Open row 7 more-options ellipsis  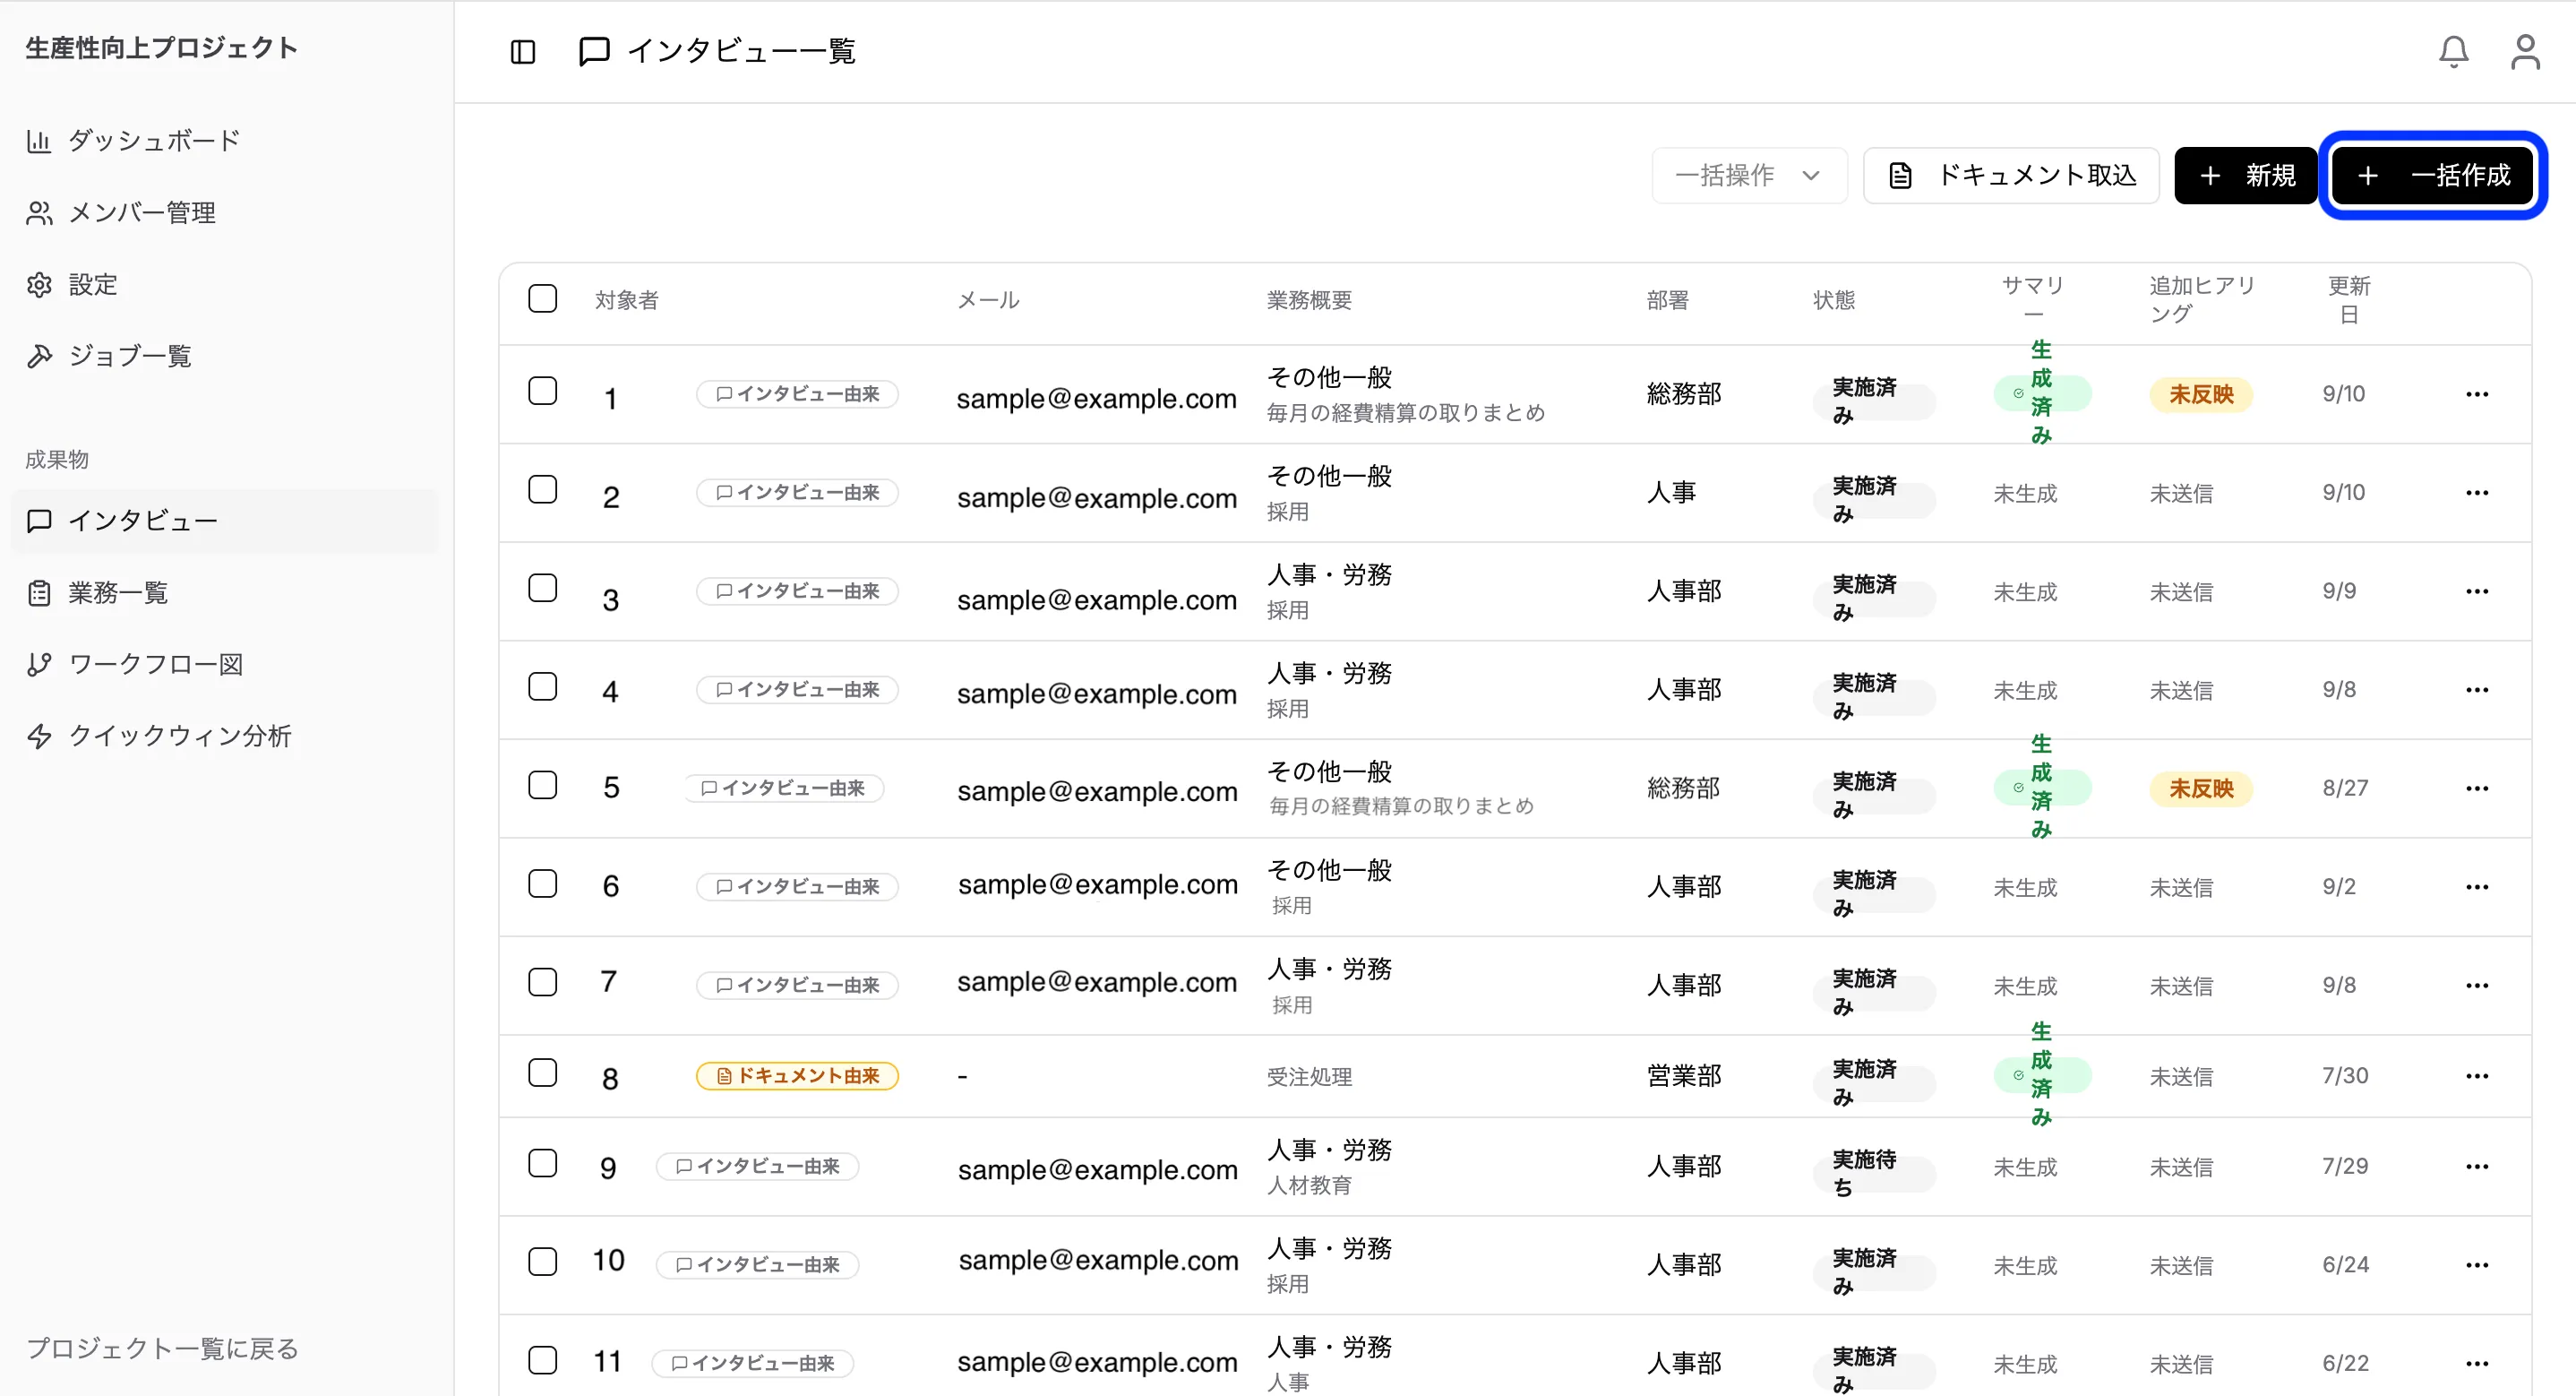(2477, 986)
